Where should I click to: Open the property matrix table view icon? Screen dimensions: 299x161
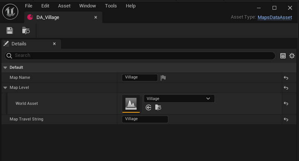(x=283, y=56)
